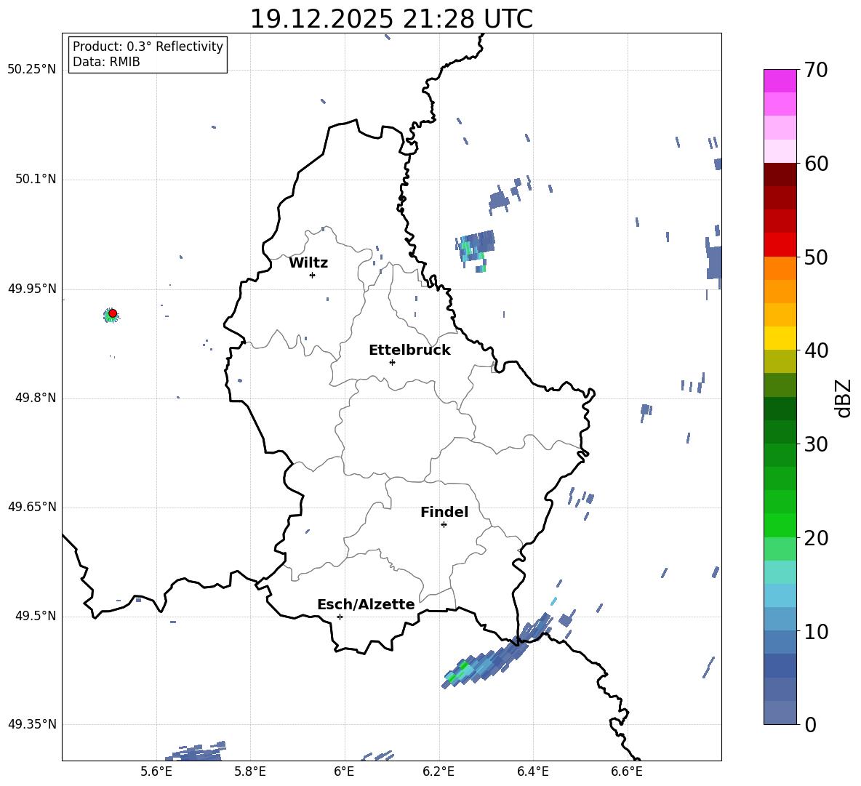861x786 pixels.
Task: Pick the yellow swatch just above 40
Action: (x=780, y=338)
